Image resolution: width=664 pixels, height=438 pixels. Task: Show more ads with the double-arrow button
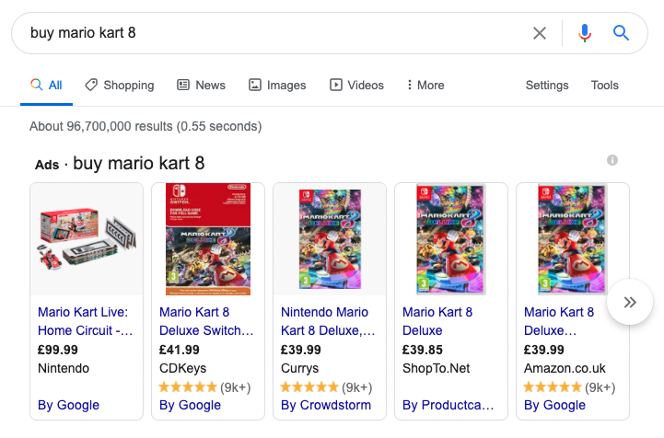(630, 302)
